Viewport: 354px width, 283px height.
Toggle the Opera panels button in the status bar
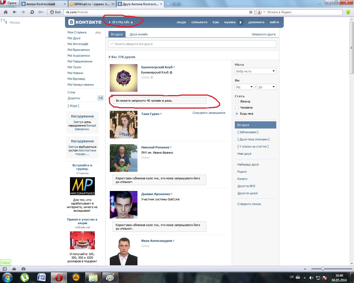5,269
